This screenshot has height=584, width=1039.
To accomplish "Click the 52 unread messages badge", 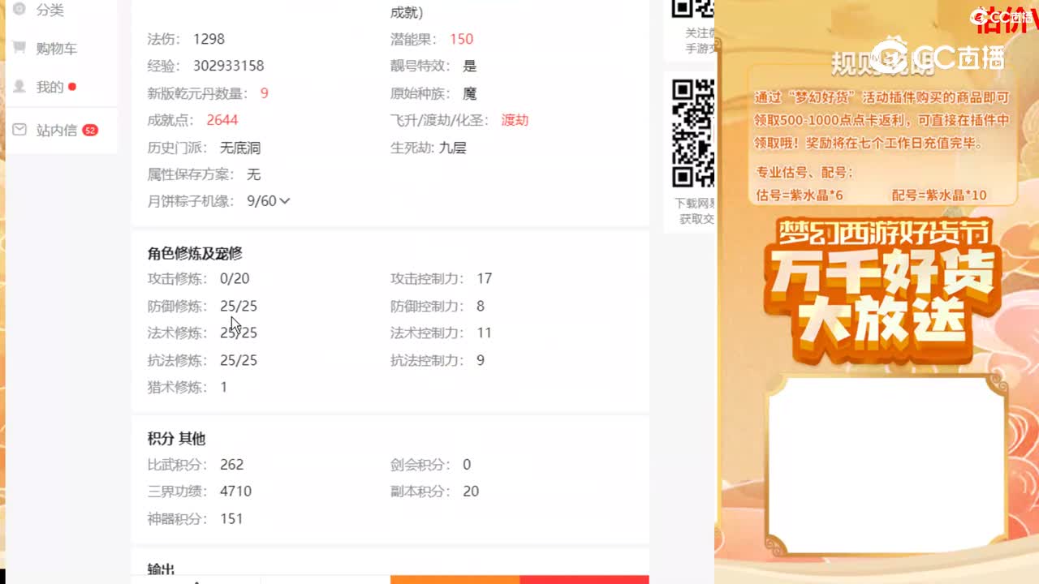I will (x=90, y=130).
